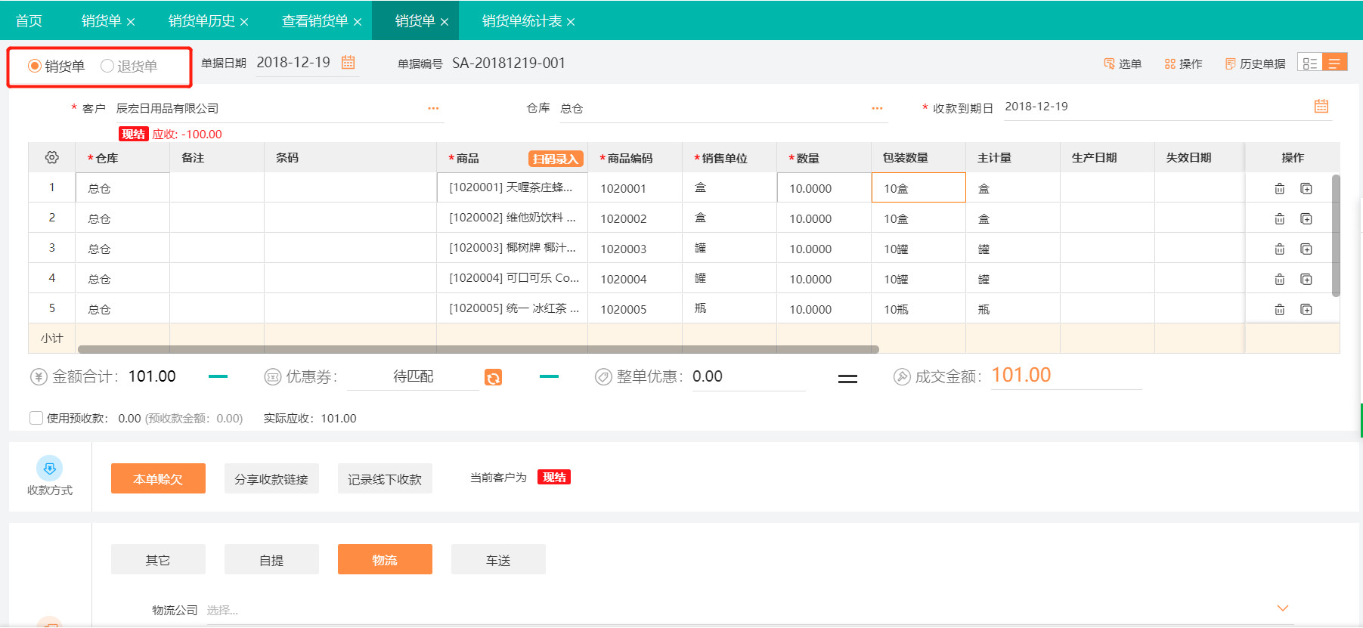Click product cell 可口可乐 in row 4

513,278
